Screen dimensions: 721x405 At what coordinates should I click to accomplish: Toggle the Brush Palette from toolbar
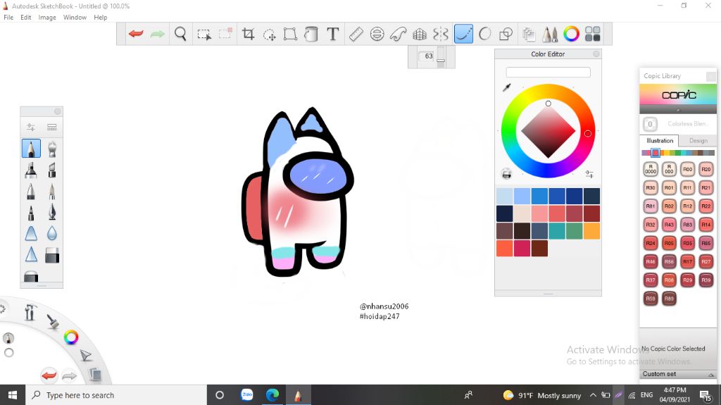pyautogui.click(x=550, y=34)
